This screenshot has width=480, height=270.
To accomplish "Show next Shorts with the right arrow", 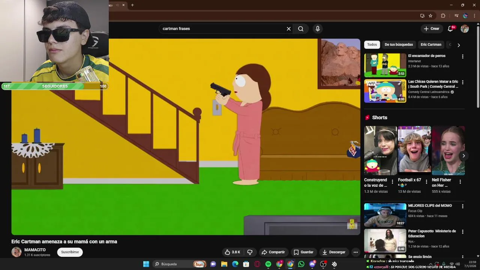I will click(x=463, y=156).
